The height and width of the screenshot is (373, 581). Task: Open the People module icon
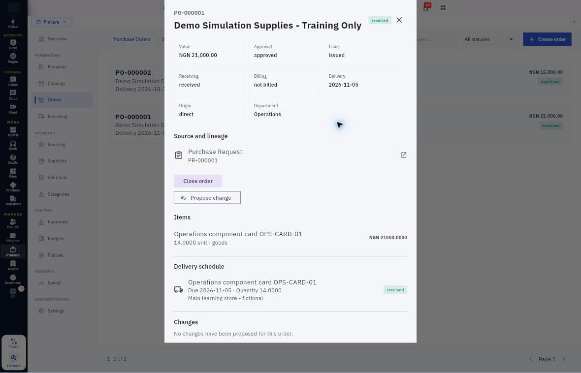tap(13, 223)
